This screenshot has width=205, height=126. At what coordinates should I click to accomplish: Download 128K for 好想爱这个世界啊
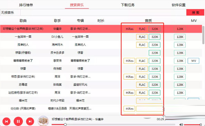(180, 29)
